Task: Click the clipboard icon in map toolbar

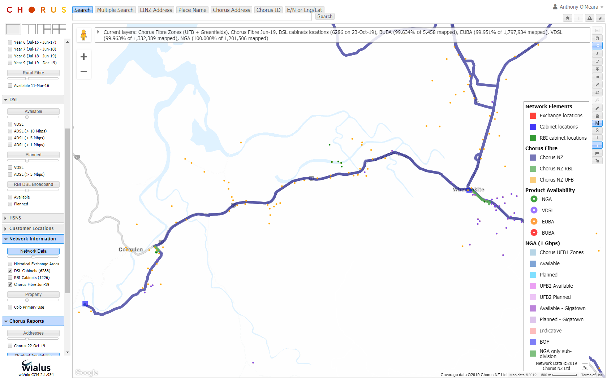Action: tap(597, 38)
